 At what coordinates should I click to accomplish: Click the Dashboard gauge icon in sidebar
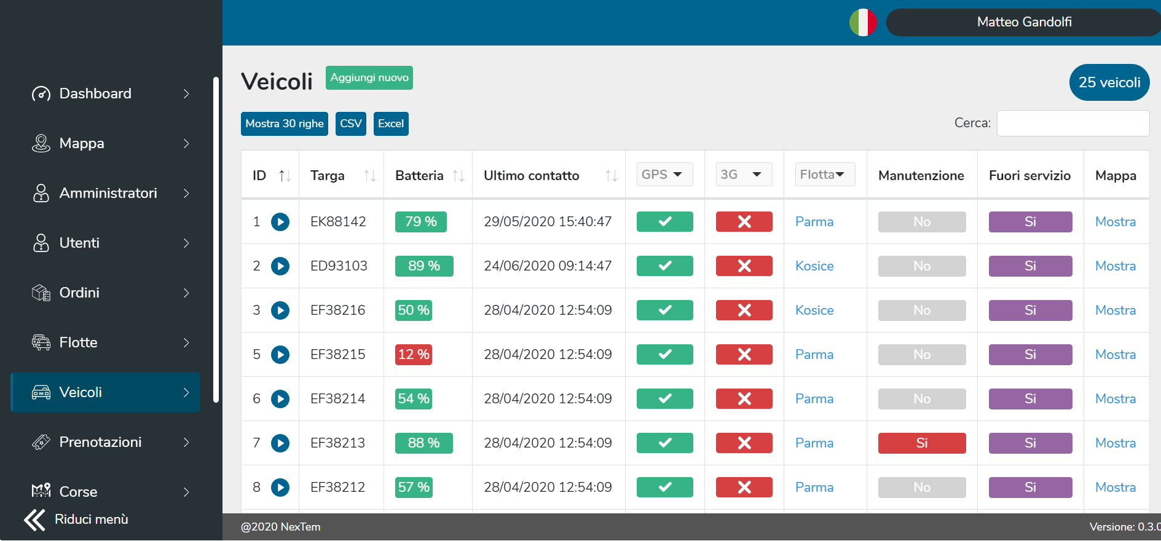41,93
